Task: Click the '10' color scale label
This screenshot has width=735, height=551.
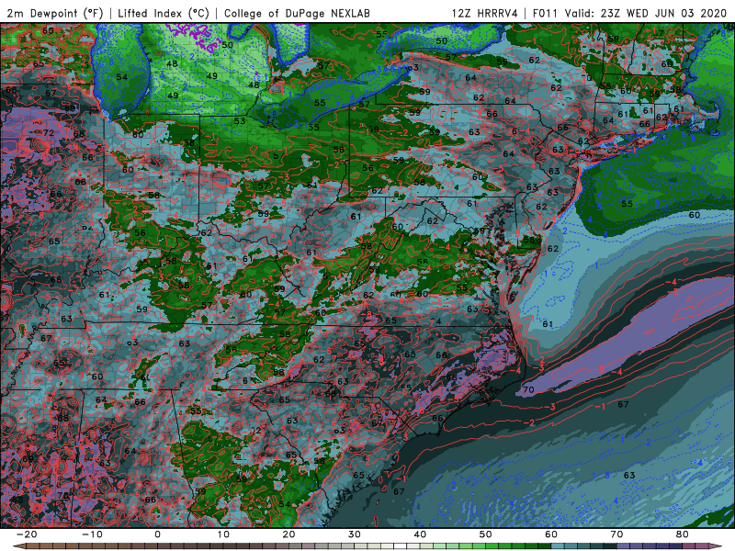Action: click(x=223, y=534)
